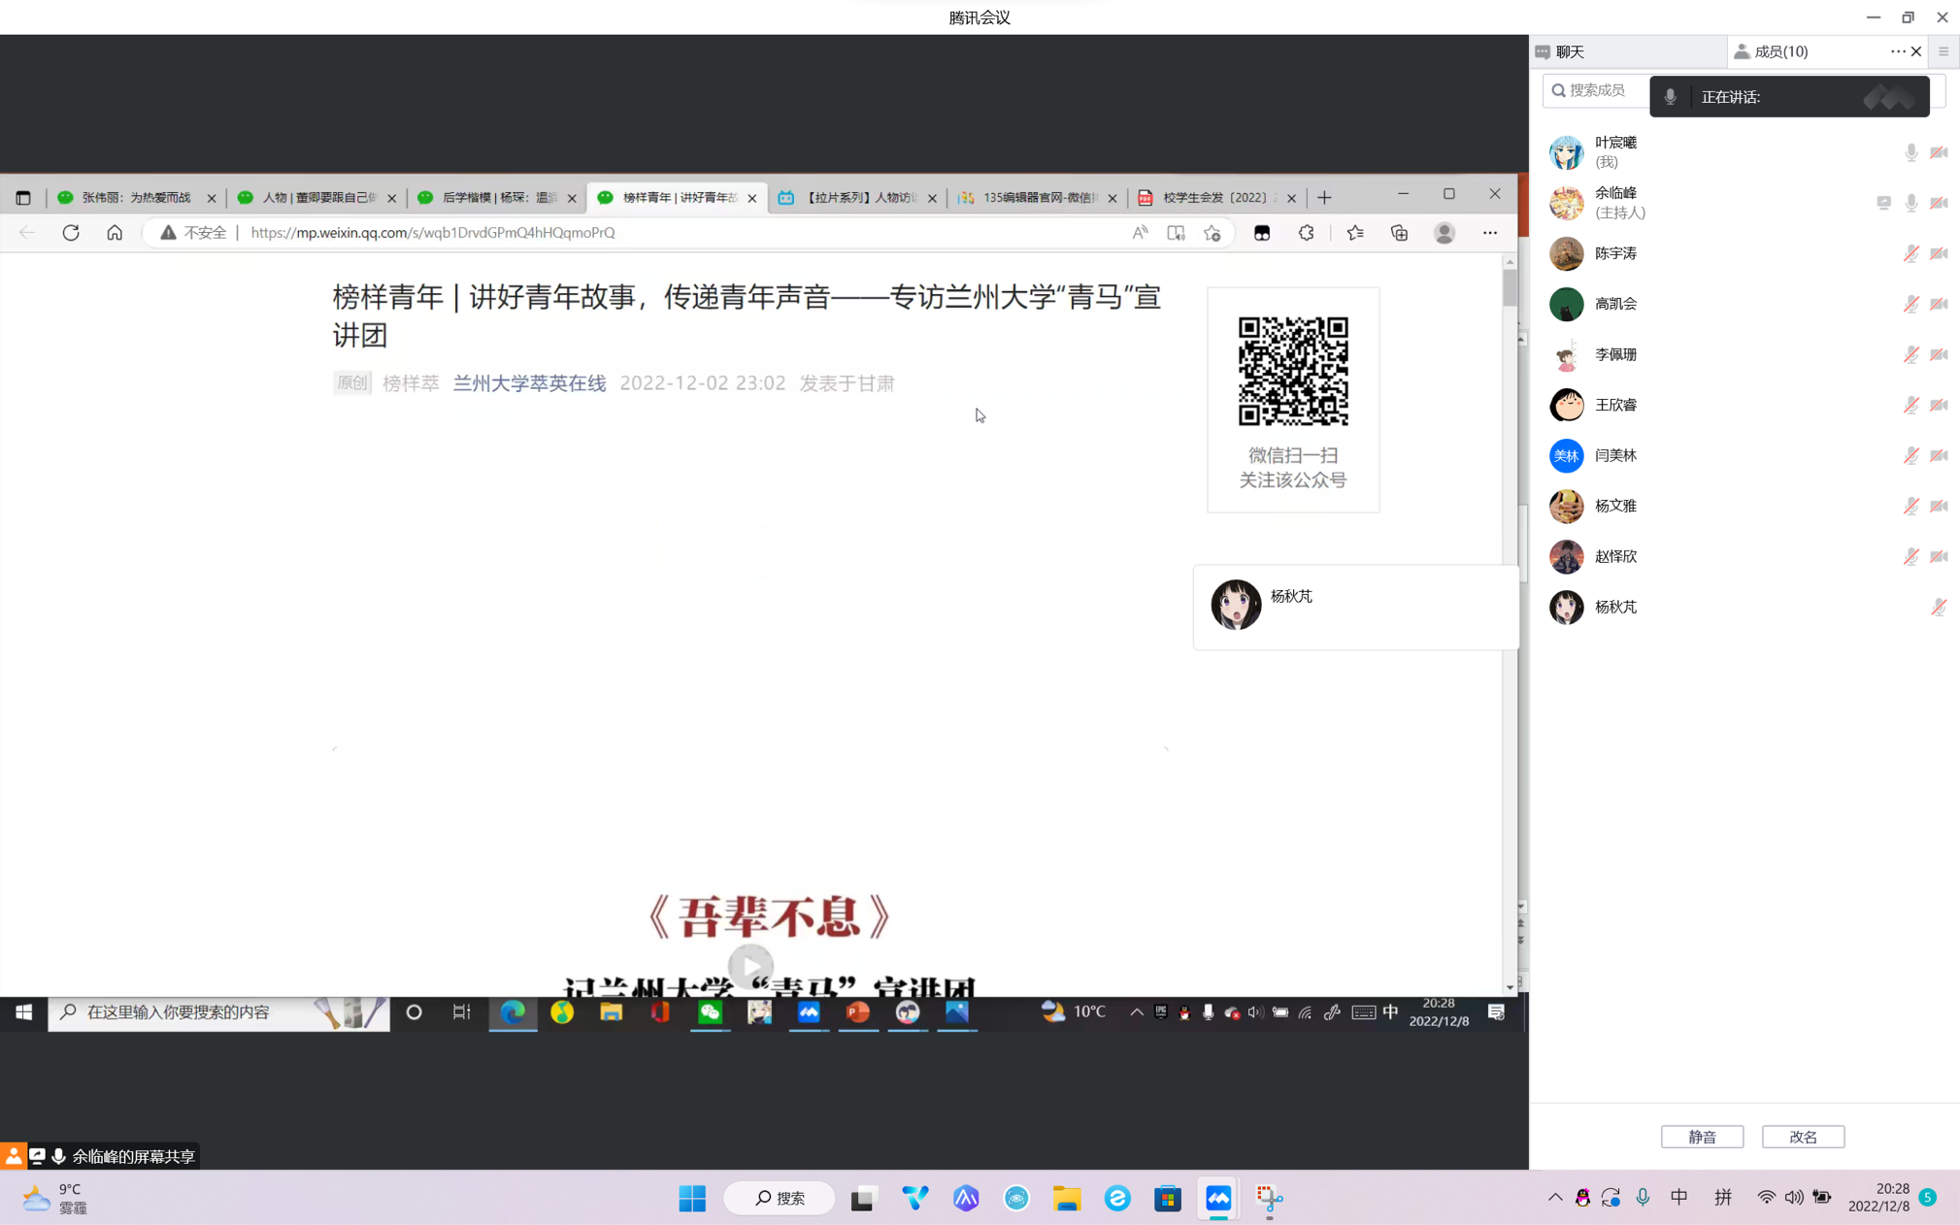Click Windows Start button on taskbar
Screen dimensions: 1960x1225
692,1199
